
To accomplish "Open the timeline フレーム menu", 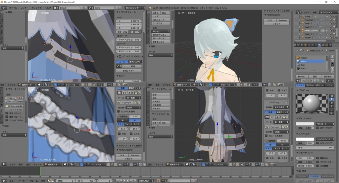I will point(34,181).
